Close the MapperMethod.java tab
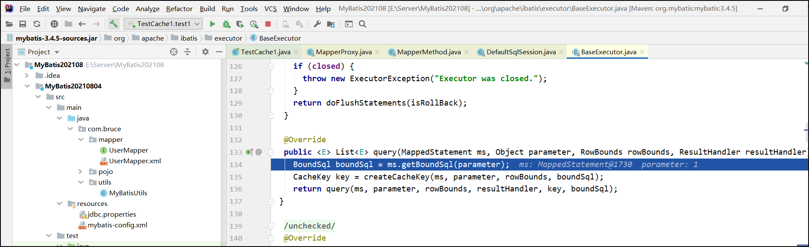The image size is (809, 247). (x=467, y=52)
